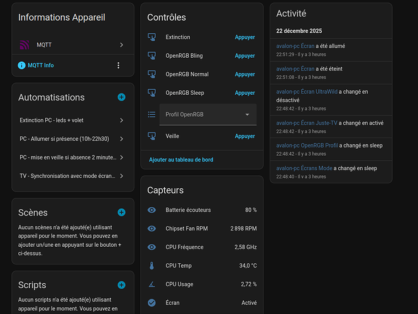Click the MQTT integration logo icon

pos(25,45)
